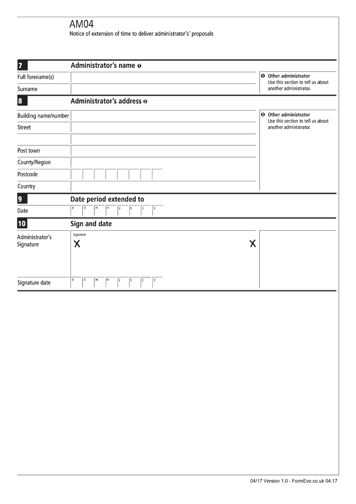The height and width of the screenshot is (504, 356).
Task: Click first day box of extended-to Date
Action: click(x=77, y=210)
